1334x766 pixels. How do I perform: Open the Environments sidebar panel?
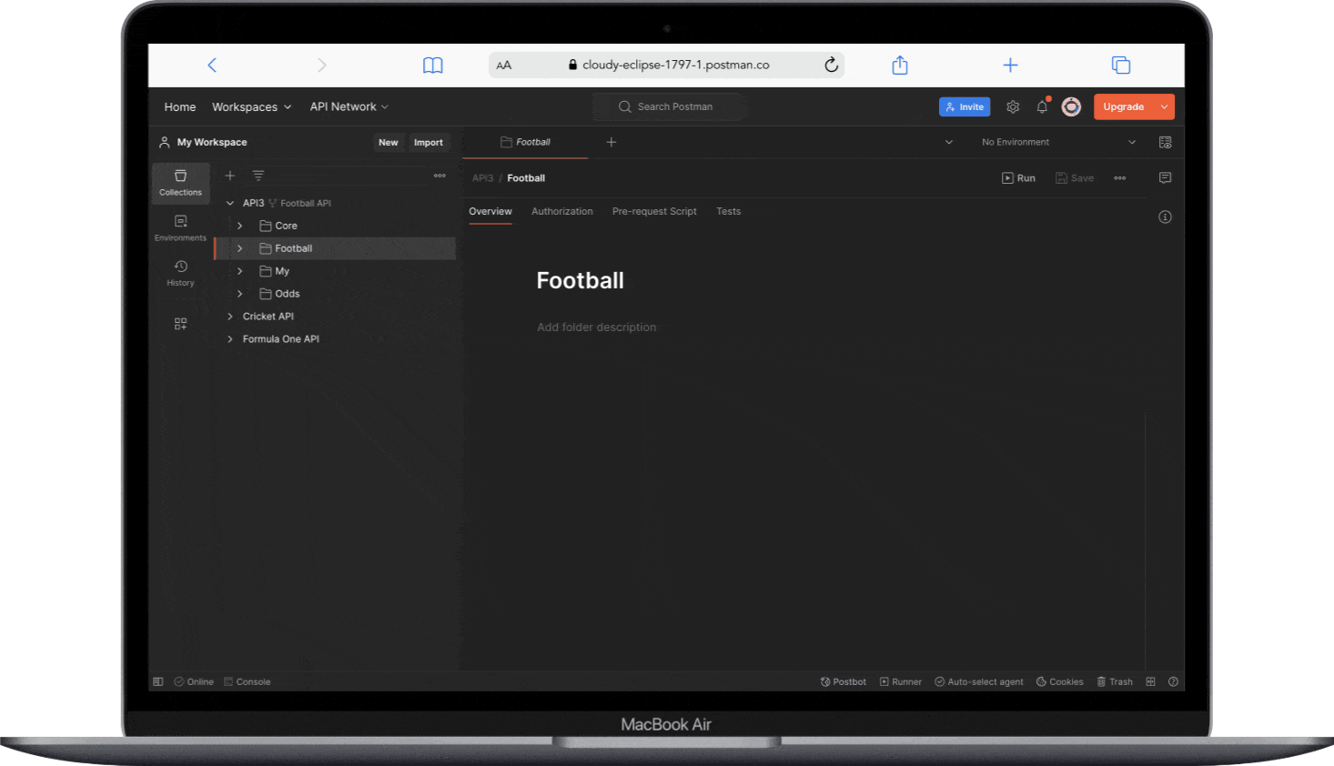pyautogui.click(x=180, y=227)
